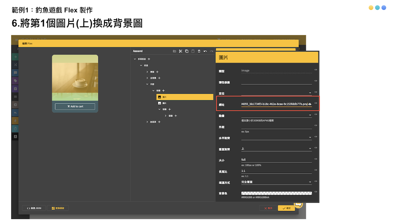This screenshot has width=393, height=223.
Task: Expand the 主視覺 tree node chevron
Action: point(147,78)
